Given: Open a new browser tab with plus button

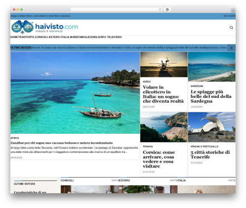Looking at the screenshot, I should [233, 11].
